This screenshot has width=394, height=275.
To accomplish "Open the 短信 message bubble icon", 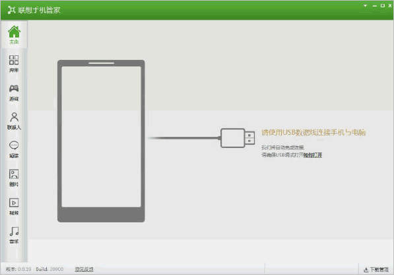I will click(14, 145).
